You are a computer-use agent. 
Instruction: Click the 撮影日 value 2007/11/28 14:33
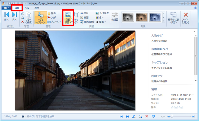point(181,99)
